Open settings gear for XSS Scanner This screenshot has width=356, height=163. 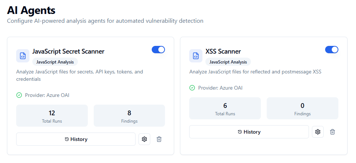pos(318,132)
